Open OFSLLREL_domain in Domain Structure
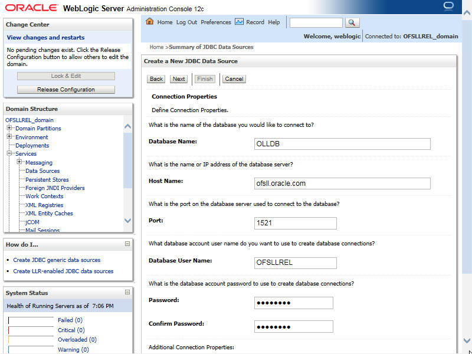The height and width of the screenshot is (354, 472). click(x=29, y=120)
